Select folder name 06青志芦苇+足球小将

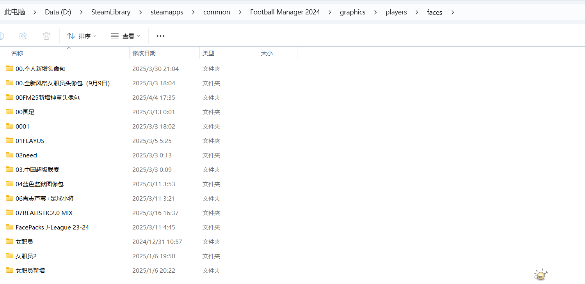(x=44, y=198)
